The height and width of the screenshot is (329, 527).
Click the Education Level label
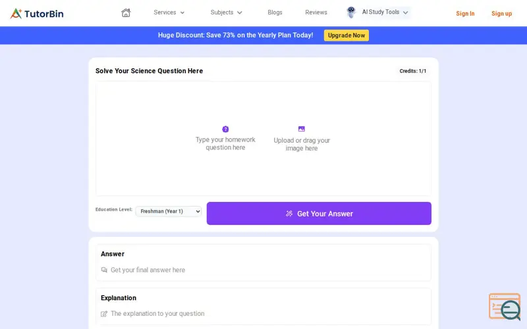tap(114, 209)
